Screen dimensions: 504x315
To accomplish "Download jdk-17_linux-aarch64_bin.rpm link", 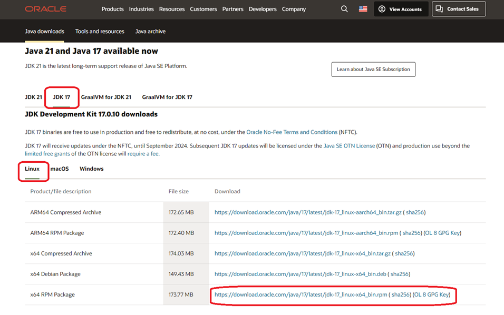I will (306, 233).
